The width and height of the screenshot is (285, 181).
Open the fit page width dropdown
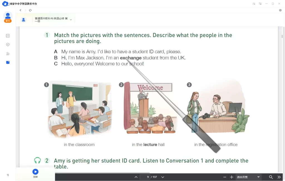coord(248,177)
